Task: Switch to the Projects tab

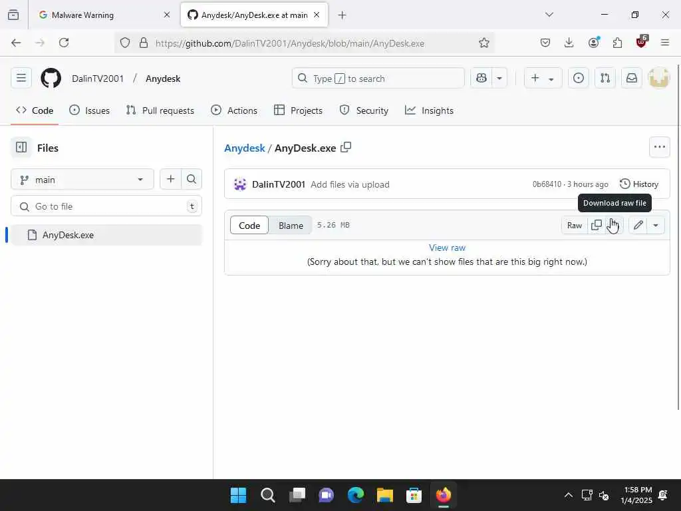Action: point(299,110)
